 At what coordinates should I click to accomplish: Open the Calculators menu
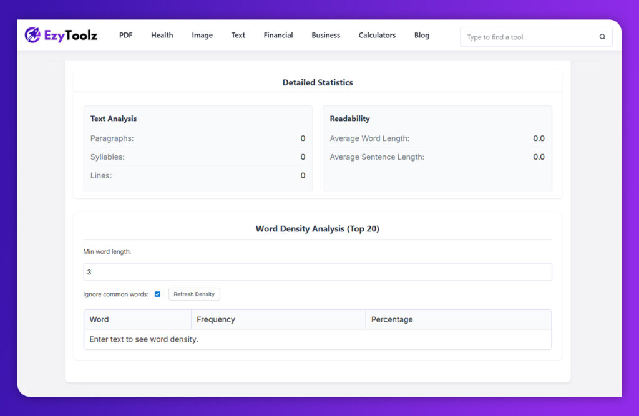click(x=377, y=36)
